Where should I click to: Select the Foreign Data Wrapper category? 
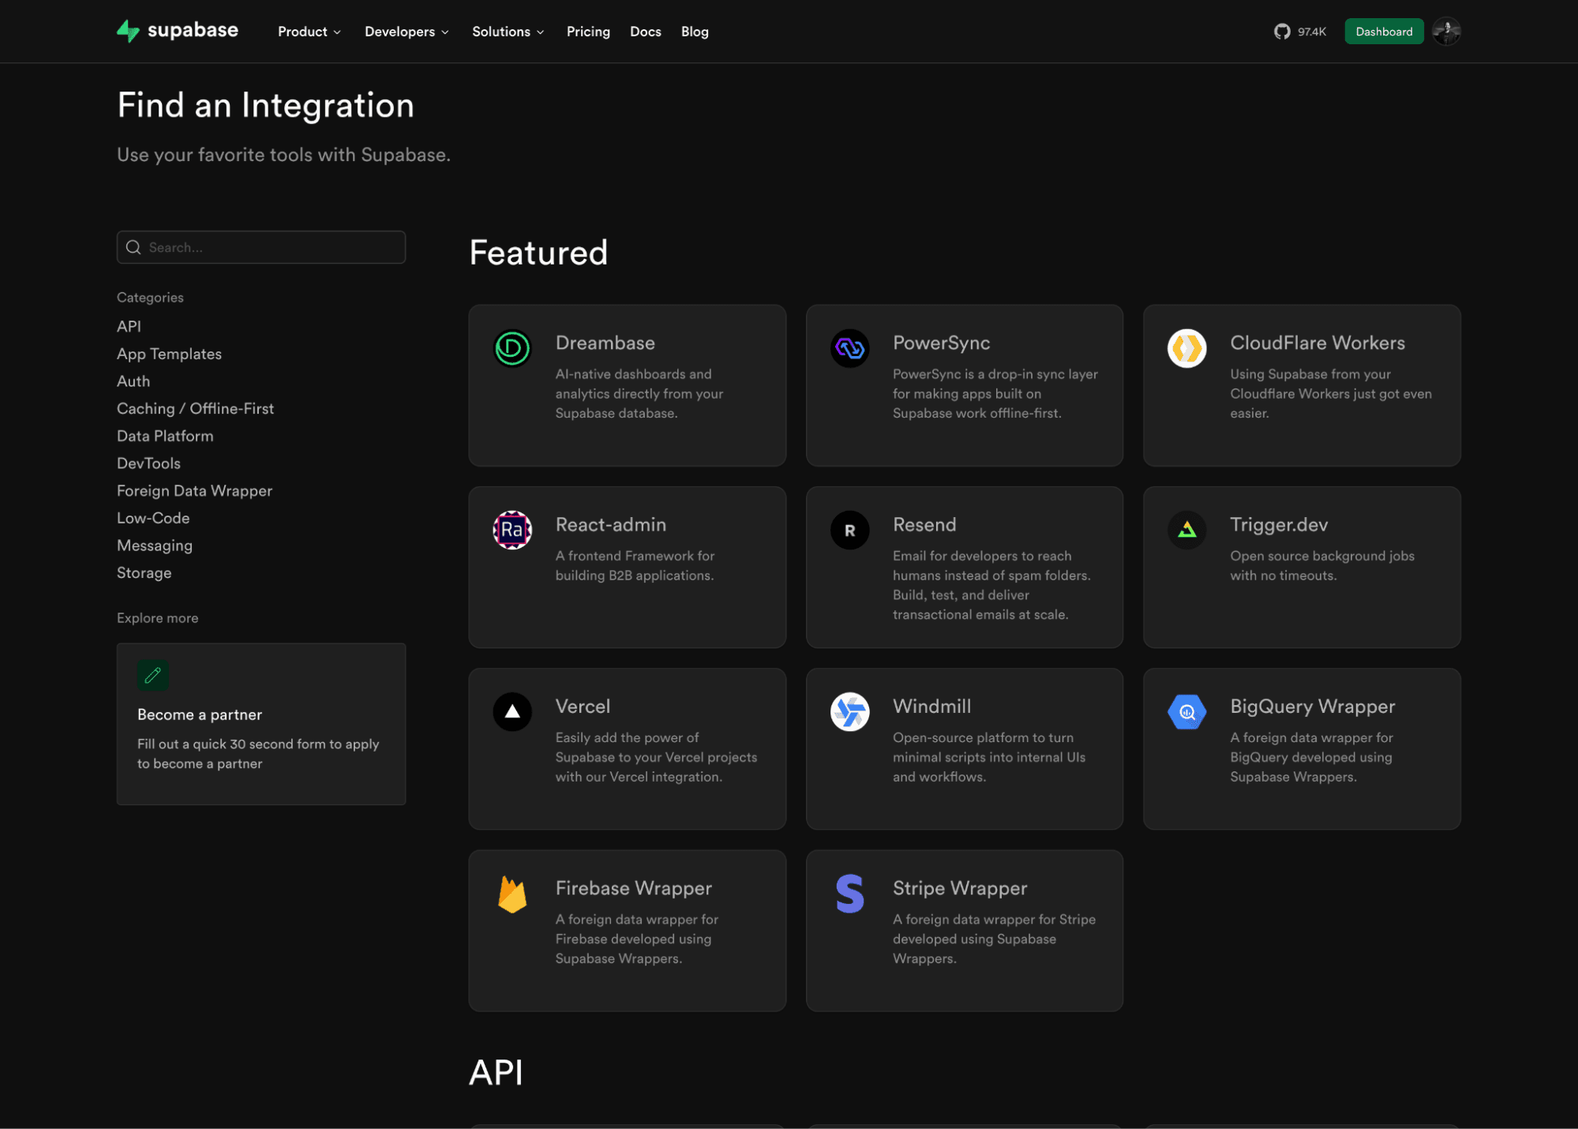(194, 490)
